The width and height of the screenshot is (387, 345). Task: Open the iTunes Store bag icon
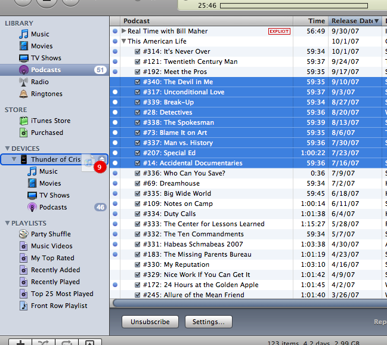coord(24,121)
